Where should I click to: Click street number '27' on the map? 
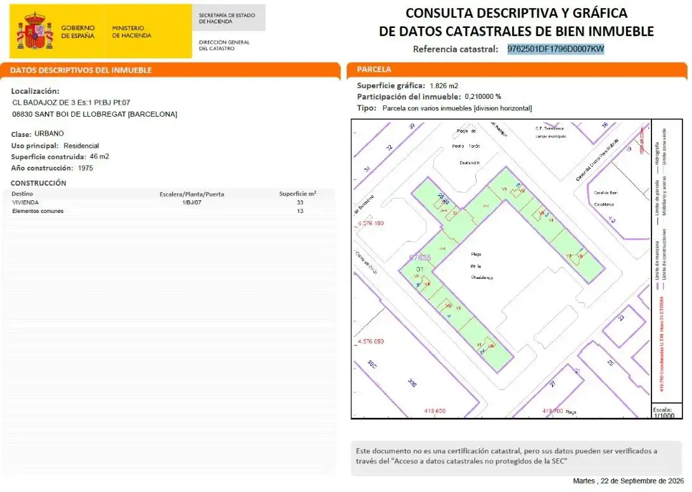click(553, 384)
